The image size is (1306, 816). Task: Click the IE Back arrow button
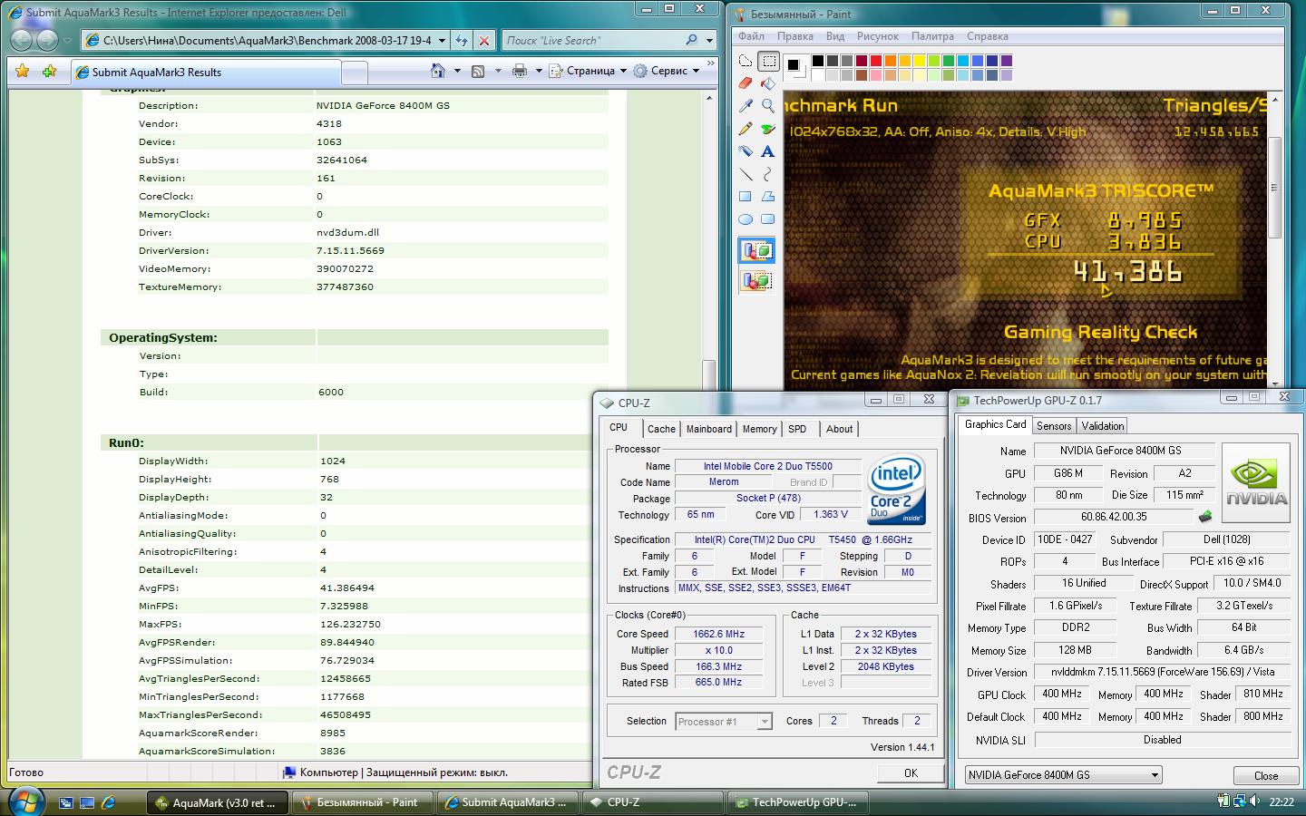[x=22, y=40]
